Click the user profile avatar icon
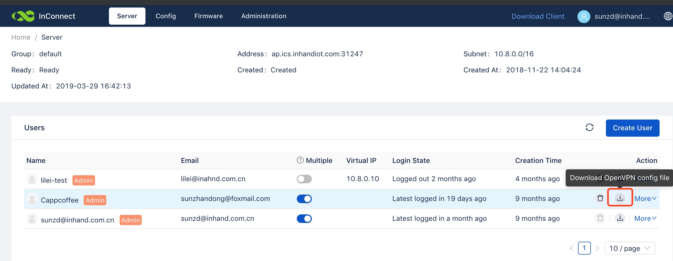 pos(584,16)
